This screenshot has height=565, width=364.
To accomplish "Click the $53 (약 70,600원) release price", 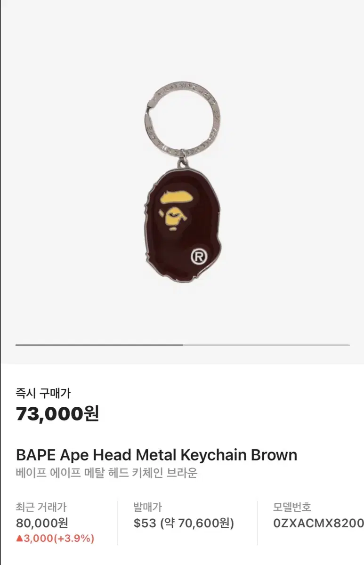I will click(184, 523).
